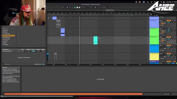Toggle the 02 Current track activator

[169, 29]
